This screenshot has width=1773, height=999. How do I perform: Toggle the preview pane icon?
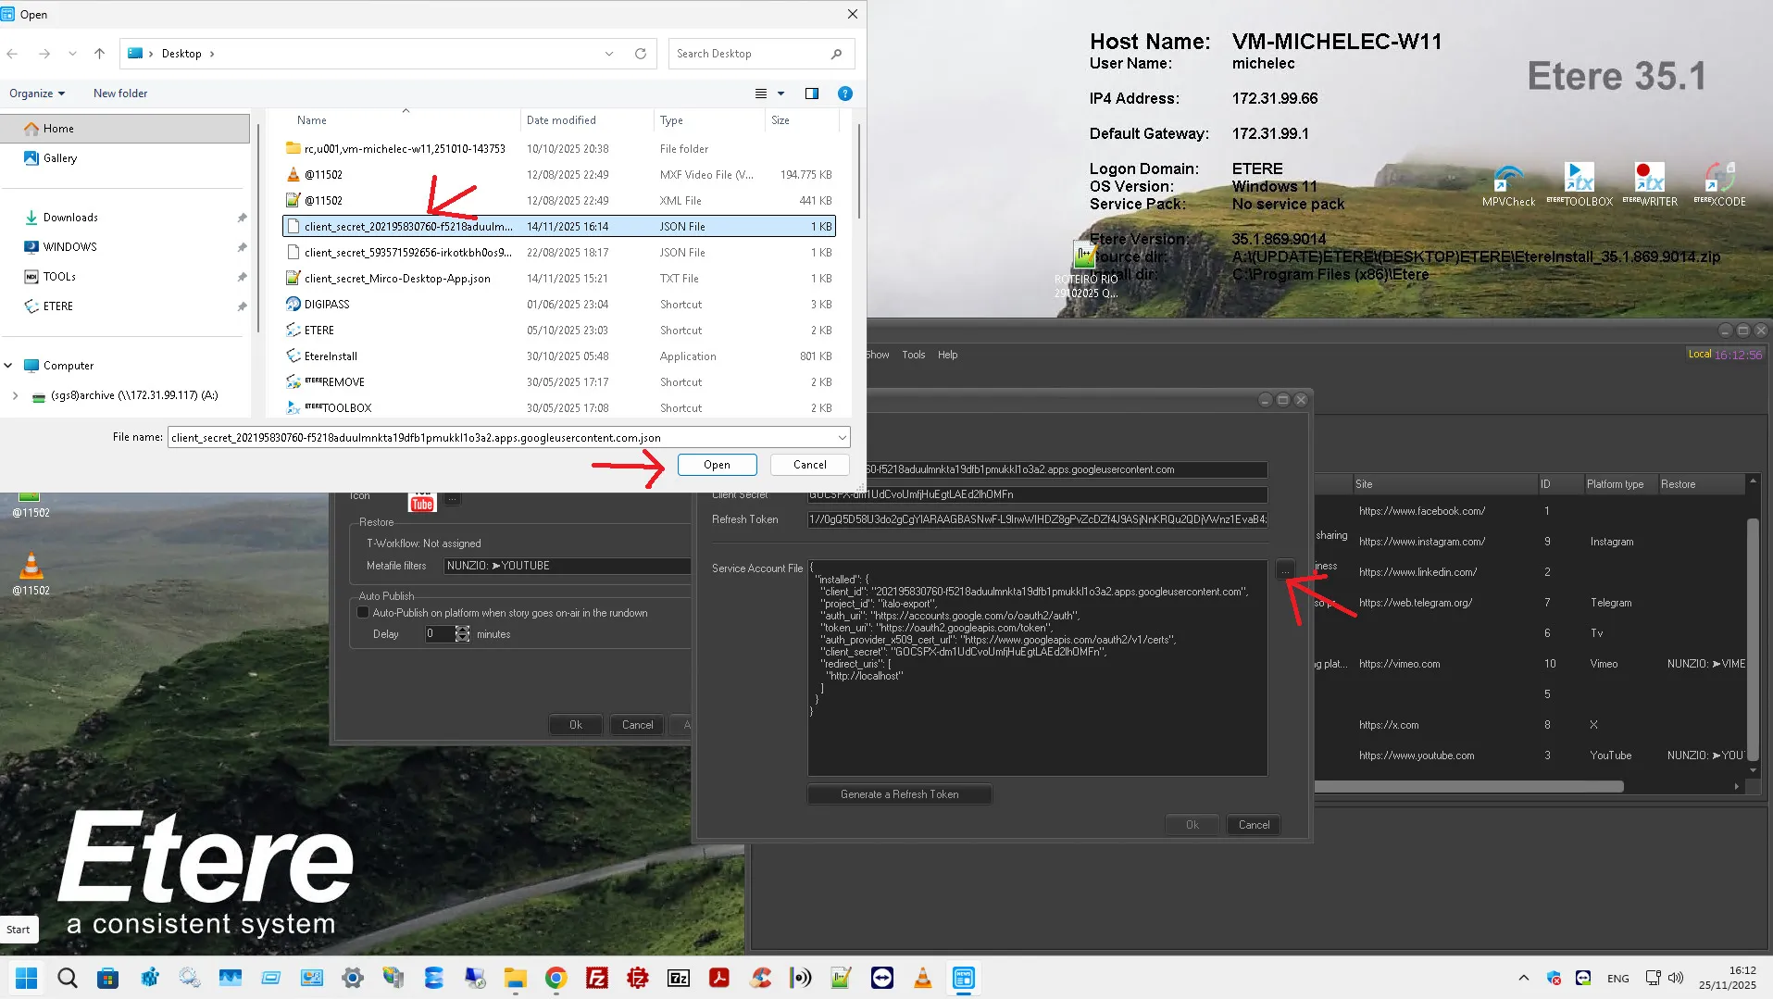coord(812,94)
